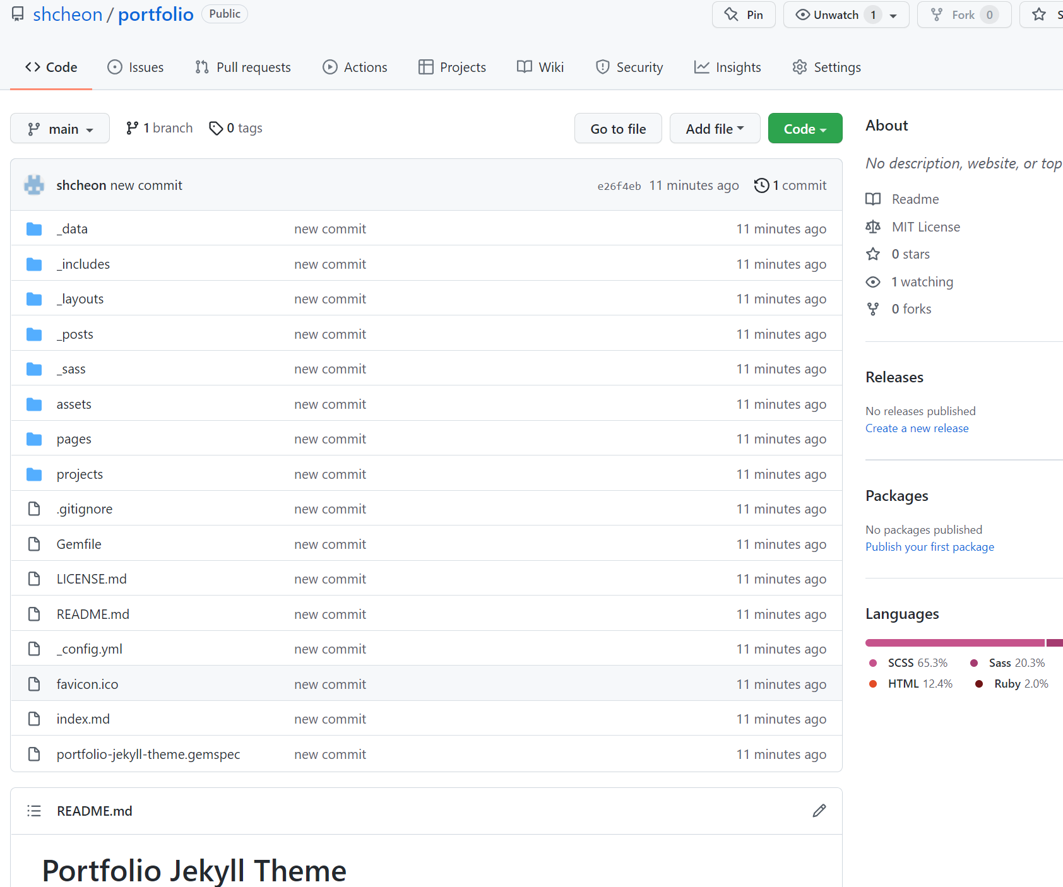
Task: Open commit hash e26f4eb
Action: (x=619, y=186)
